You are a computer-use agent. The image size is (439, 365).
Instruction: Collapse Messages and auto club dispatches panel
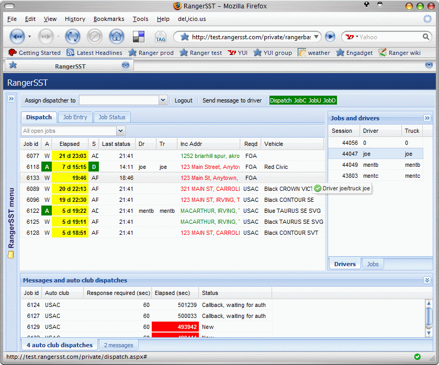pyautogui.click(x=427, y=280)
